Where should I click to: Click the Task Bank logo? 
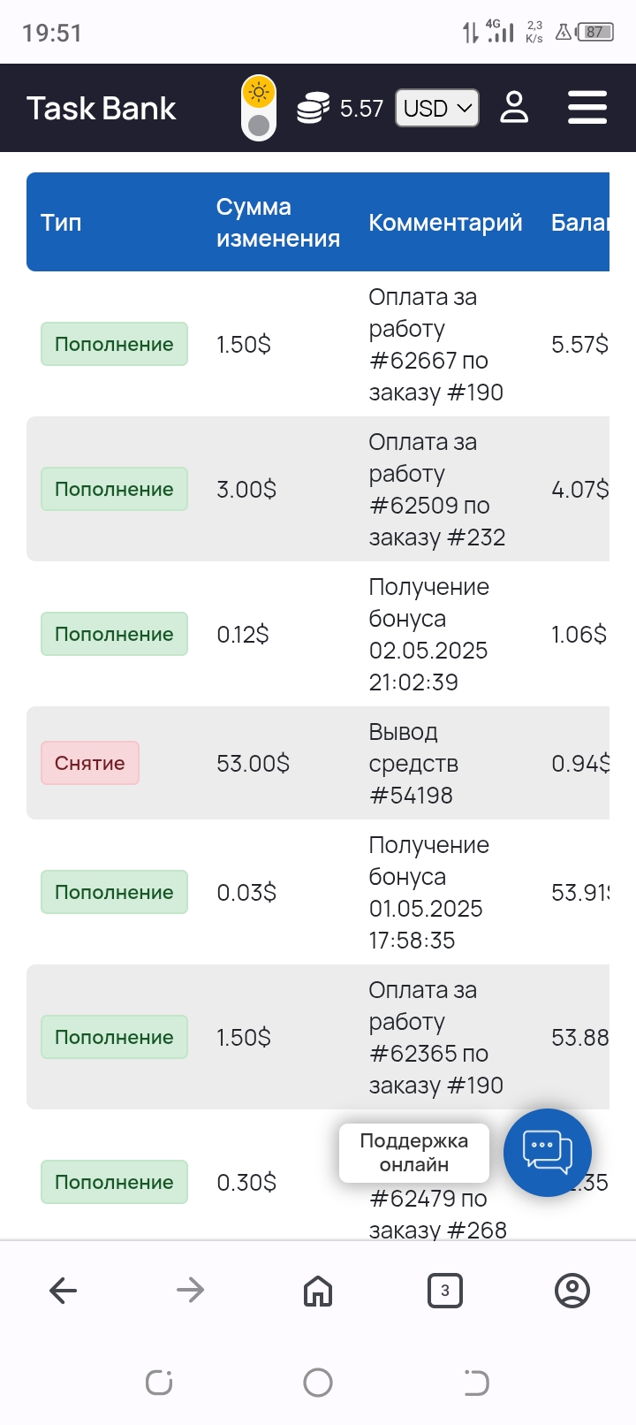[102, 108]
